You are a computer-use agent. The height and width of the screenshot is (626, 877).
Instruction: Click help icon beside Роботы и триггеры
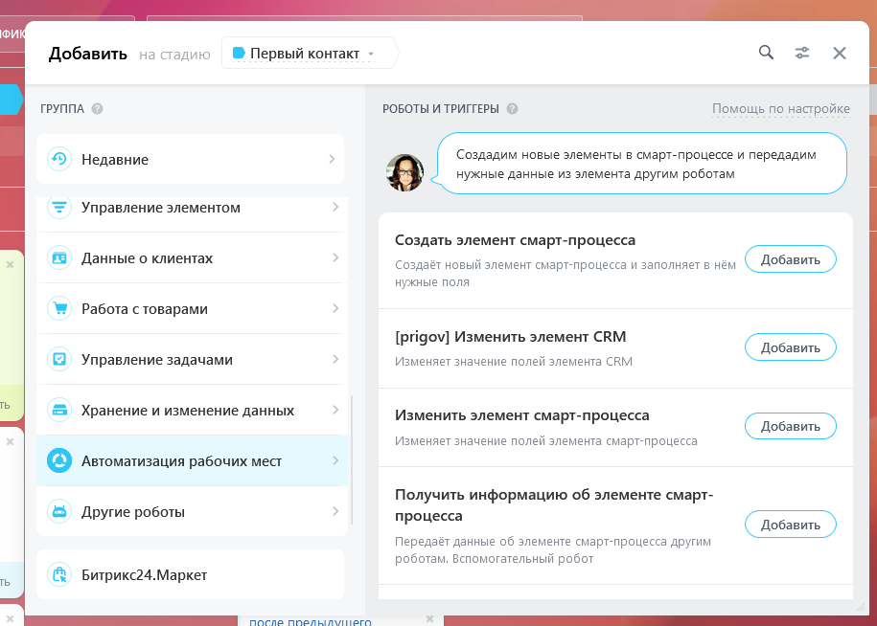pos(512,109)
